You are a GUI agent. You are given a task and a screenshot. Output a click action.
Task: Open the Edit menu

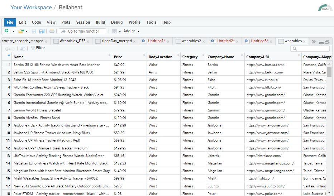coord(22,22)
